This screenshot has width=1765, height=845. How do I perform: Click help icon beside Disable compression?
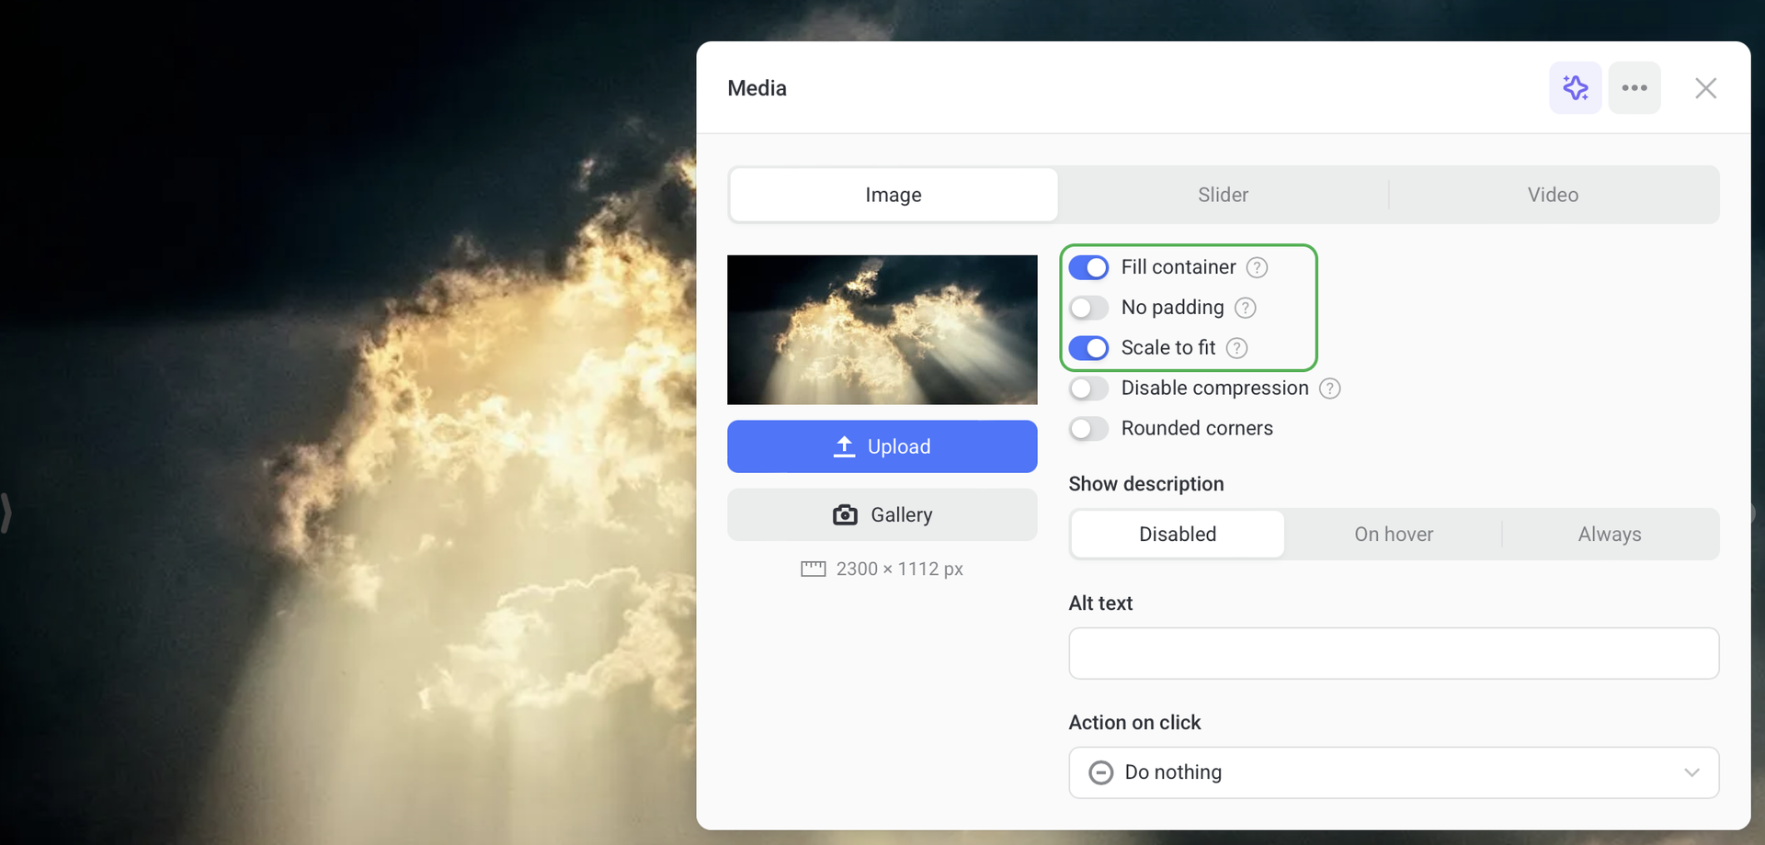(x=1329, y=389)
